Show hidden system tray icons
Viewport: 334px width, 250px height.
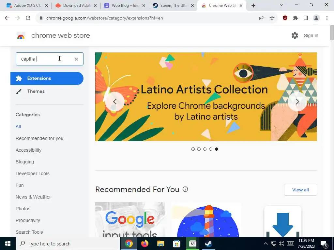[266, 243]
